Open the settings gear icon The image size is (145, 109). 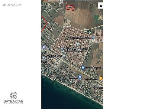pos(101,6)
